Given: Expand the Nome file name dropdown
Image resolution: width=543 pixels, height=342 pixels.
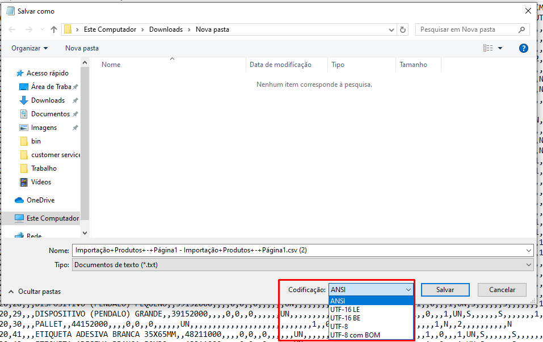Looking at the screenshot, I should pos(528,251).
